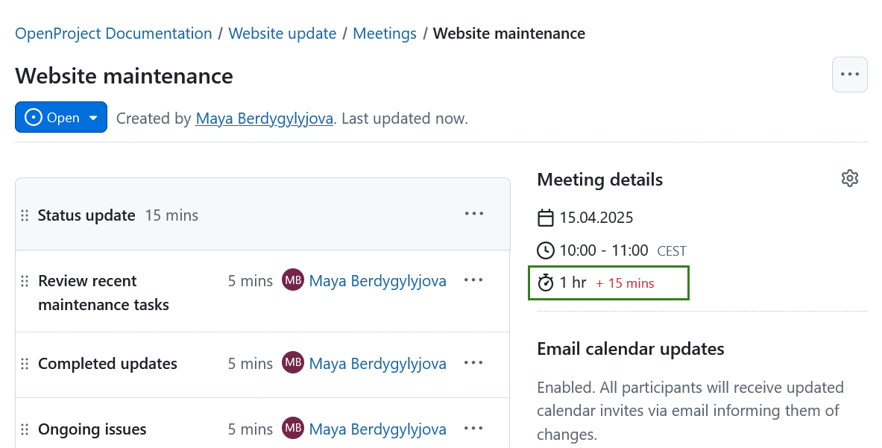Click the stopwatch duration icon
The width and height of the screenshot is (882, 448).
click(x=546, y=283)
